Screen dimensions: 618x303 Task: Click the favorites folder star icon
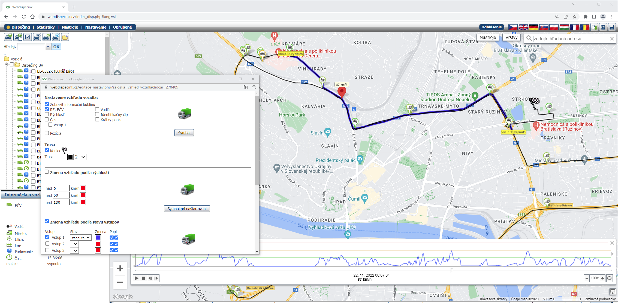coord(65,37)
